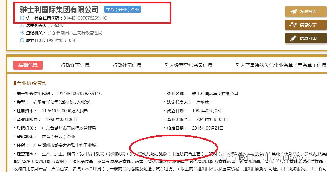Click the 发送报告 button
327x172 pixels.
(x=306, y=12)
